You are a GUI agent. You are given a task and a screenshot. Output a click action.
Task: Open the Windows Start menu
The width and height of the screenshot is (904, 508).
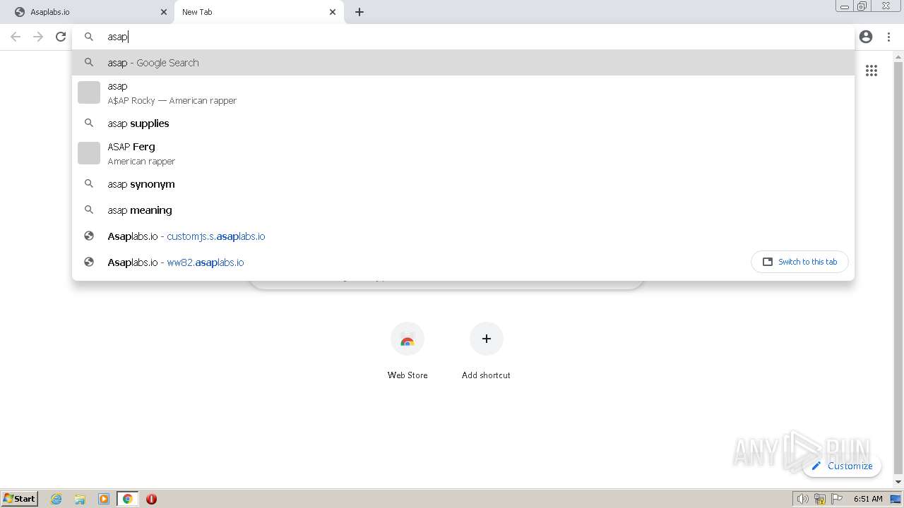(x=20, y=499)
